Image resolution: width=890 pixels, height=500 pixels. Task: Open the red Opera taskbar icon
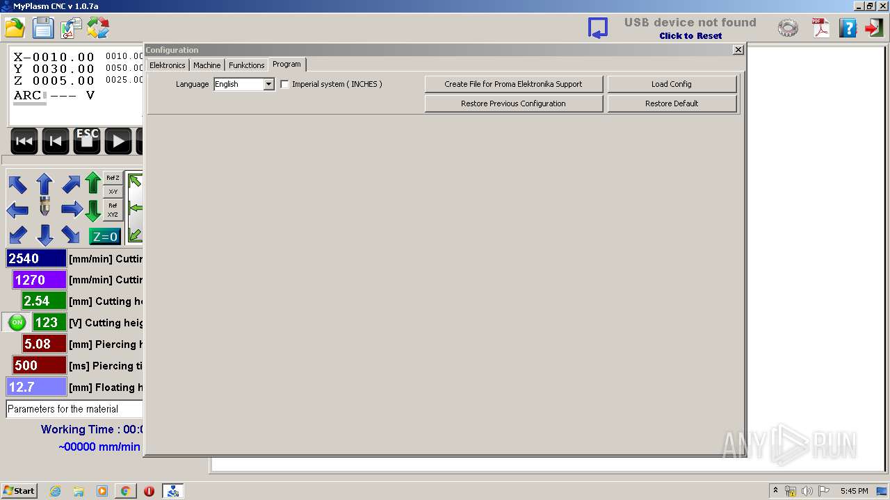click(149, 491)
